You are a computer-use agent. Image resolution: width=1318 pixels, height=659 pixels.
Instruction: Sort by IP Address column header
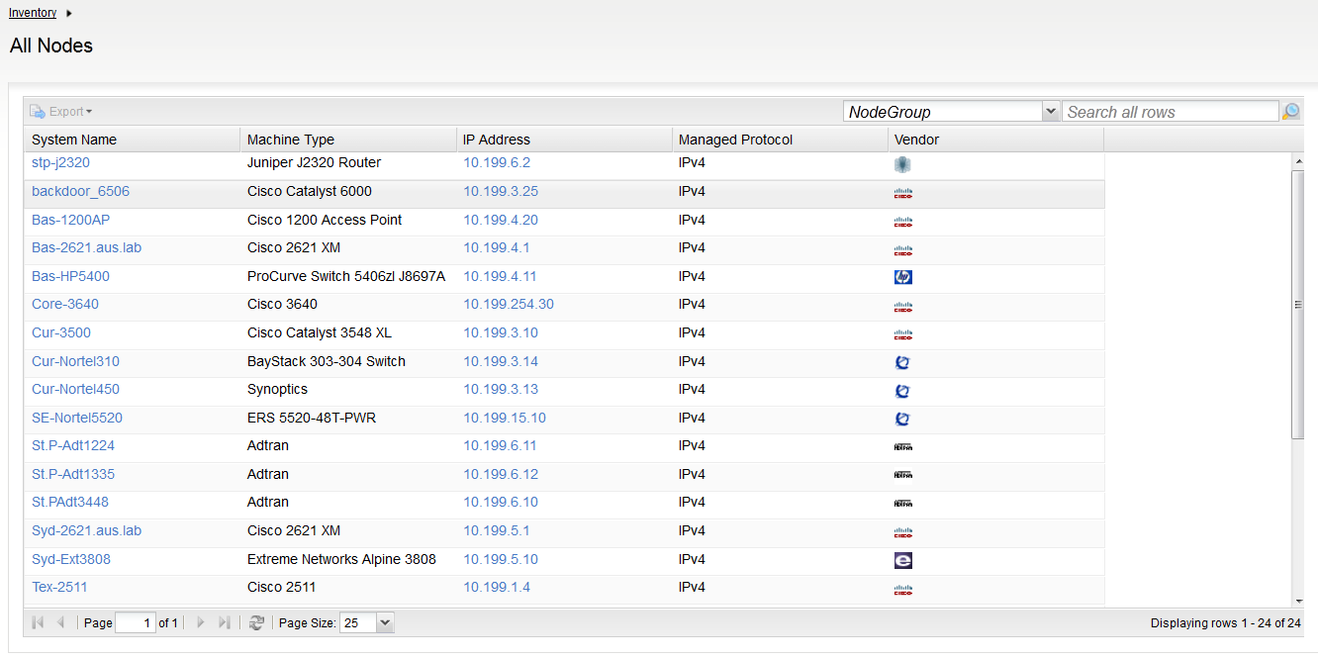564,140
